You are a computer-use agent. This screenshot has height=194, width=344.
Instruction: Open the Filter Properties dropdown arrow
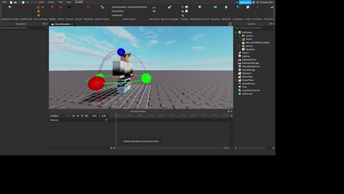(x=47, y=28)
